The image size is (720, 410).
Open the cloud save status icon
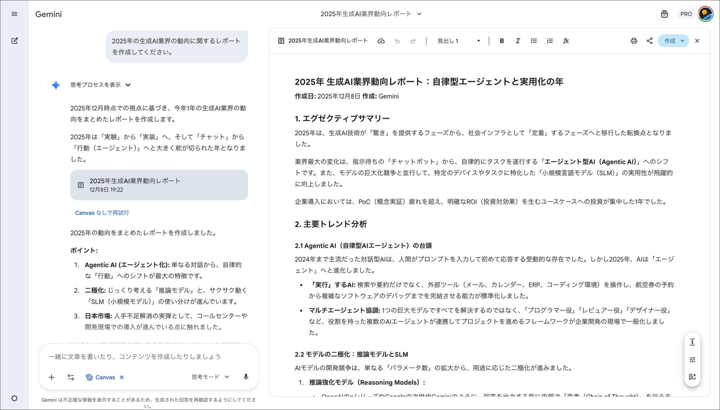pyautogui.click(x=381, y=41)
